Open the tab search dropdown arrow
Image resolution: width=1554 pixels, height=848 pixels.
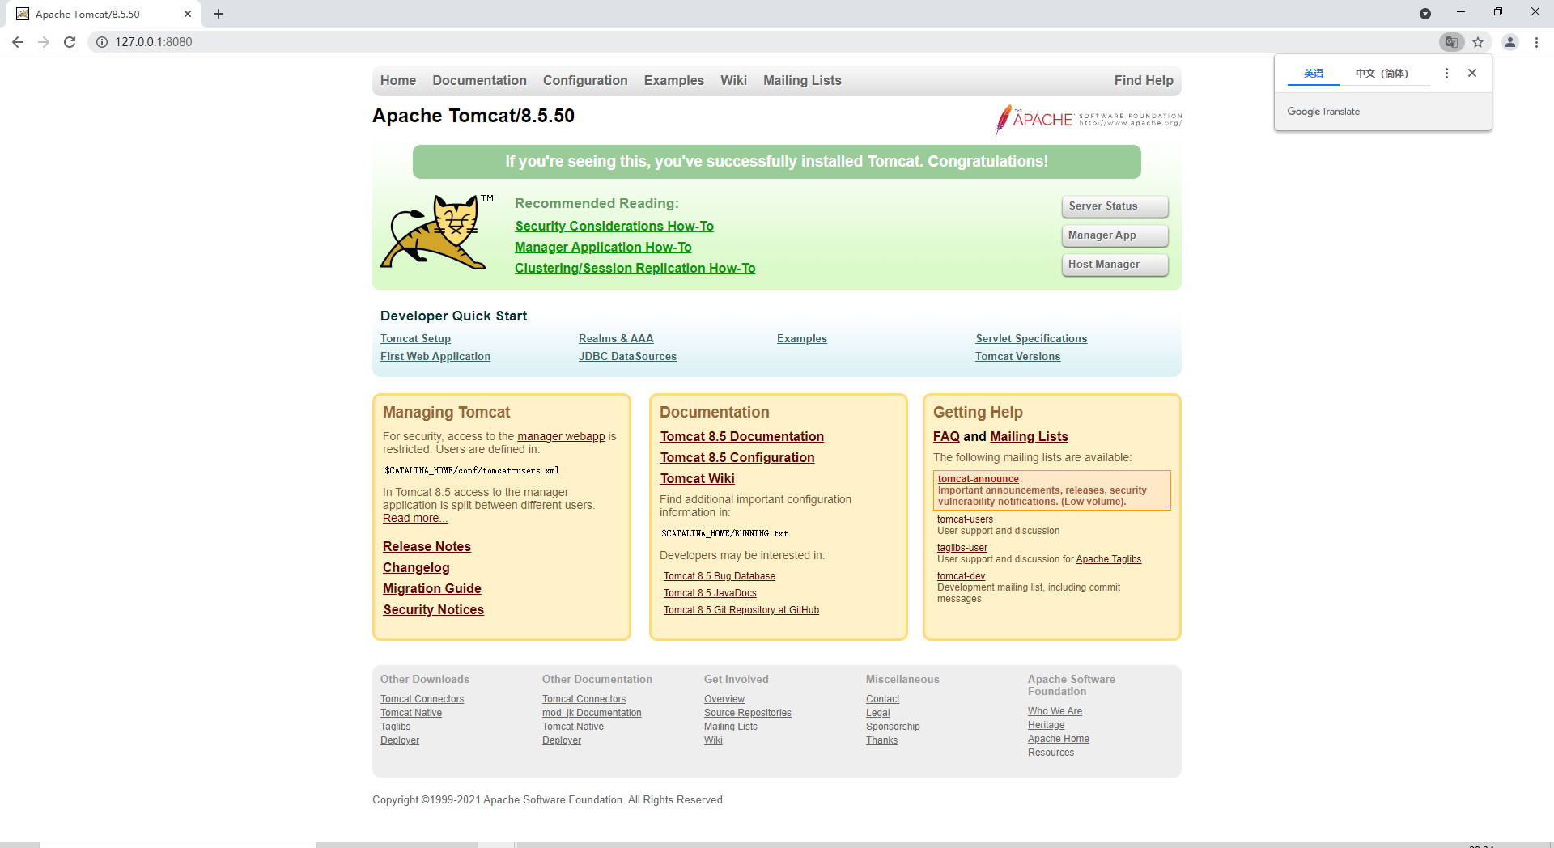pyautogui.click(x=1425, y=14)
